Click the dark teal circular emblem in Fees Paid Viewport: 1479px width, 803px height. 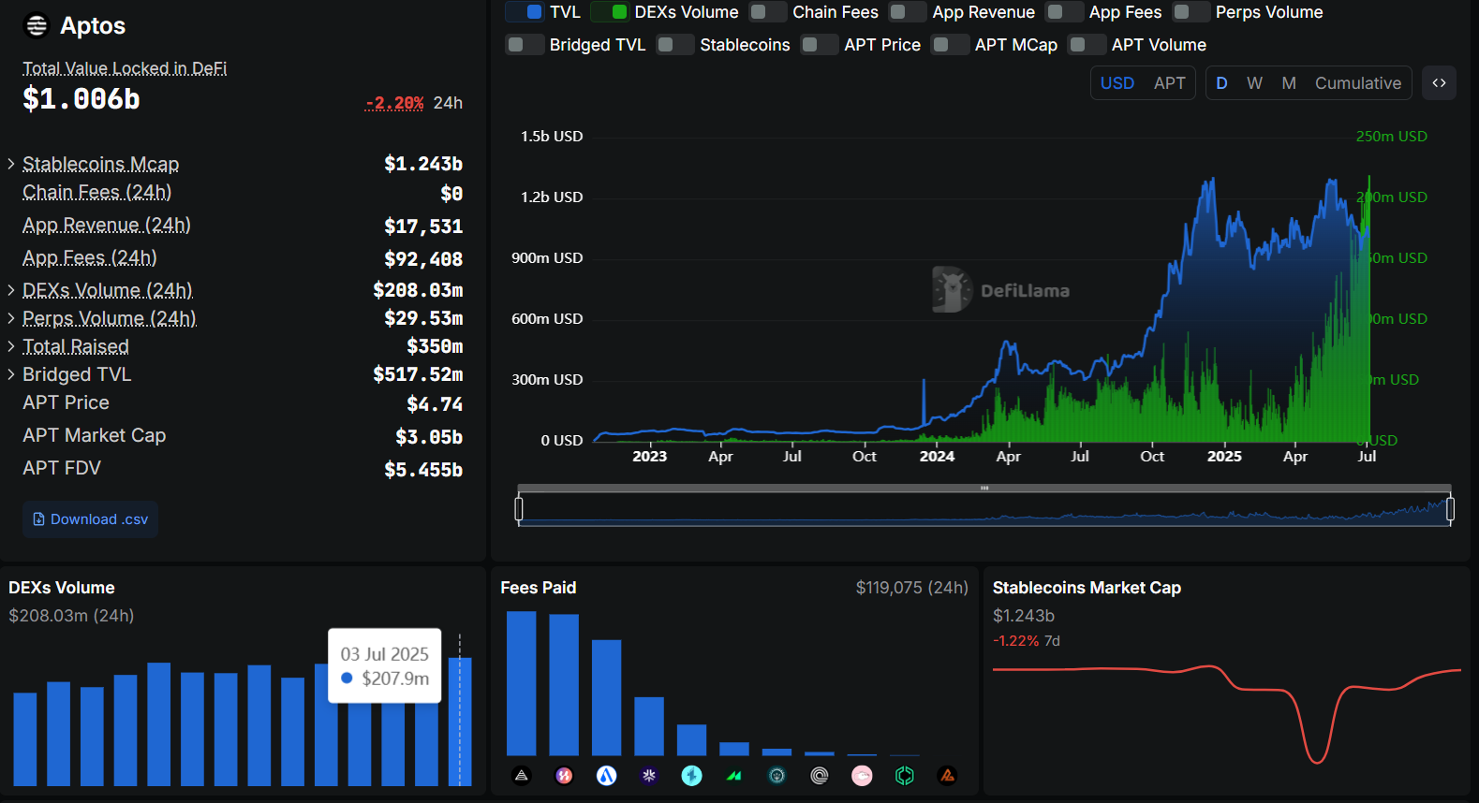(776, 775)
